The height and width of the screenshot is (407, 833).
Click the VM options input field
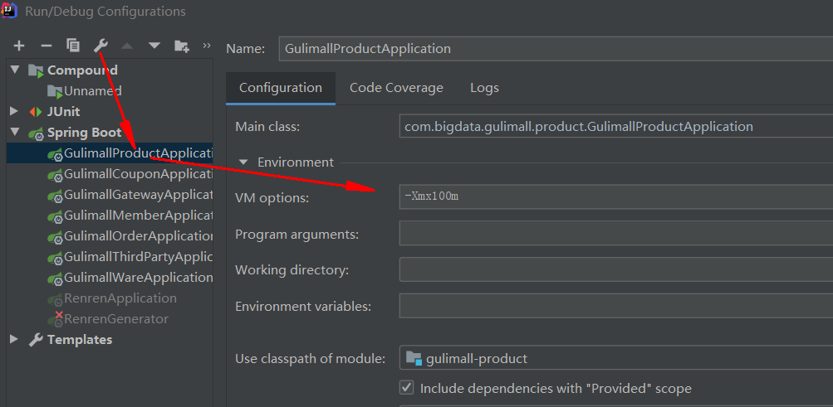616,197
